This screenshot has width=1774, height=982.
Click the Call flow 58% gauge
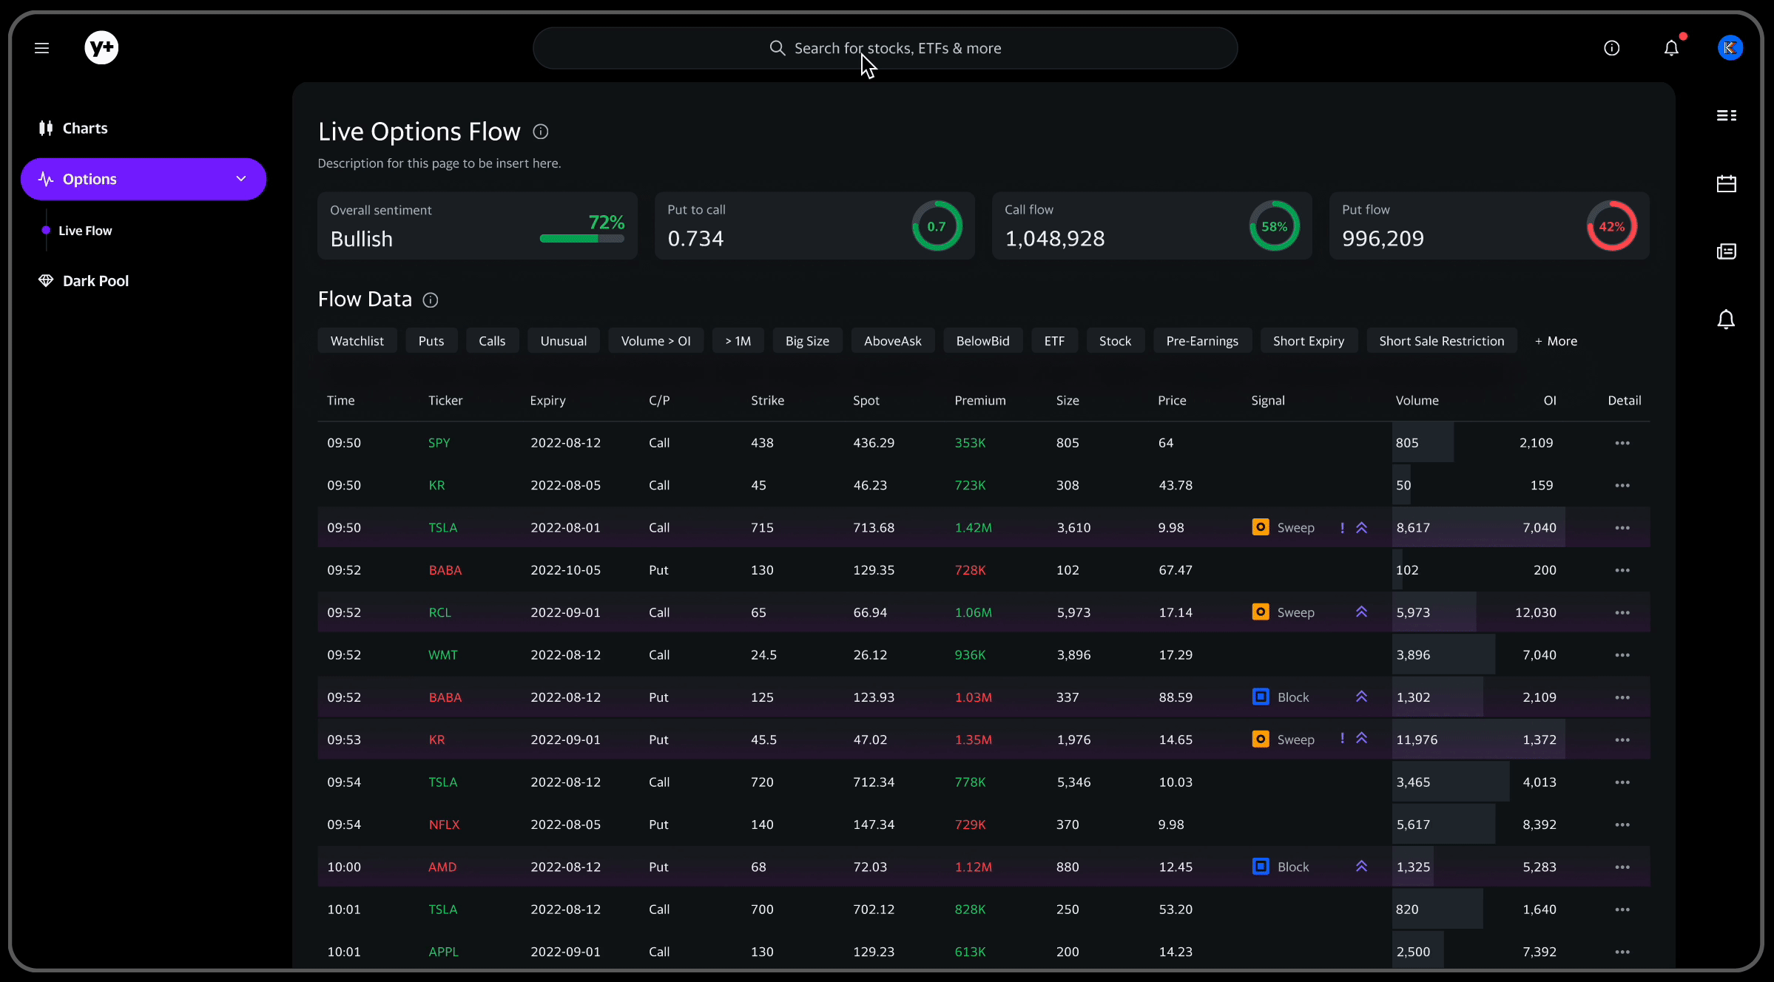(x=1274, y=226)
